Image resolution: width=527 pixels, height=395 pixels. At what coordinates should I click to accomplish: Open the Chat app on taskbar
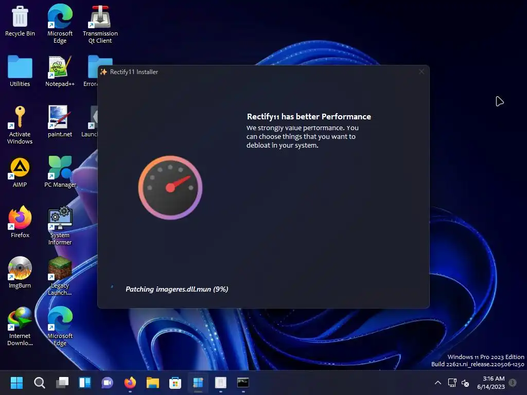[107, 383]
